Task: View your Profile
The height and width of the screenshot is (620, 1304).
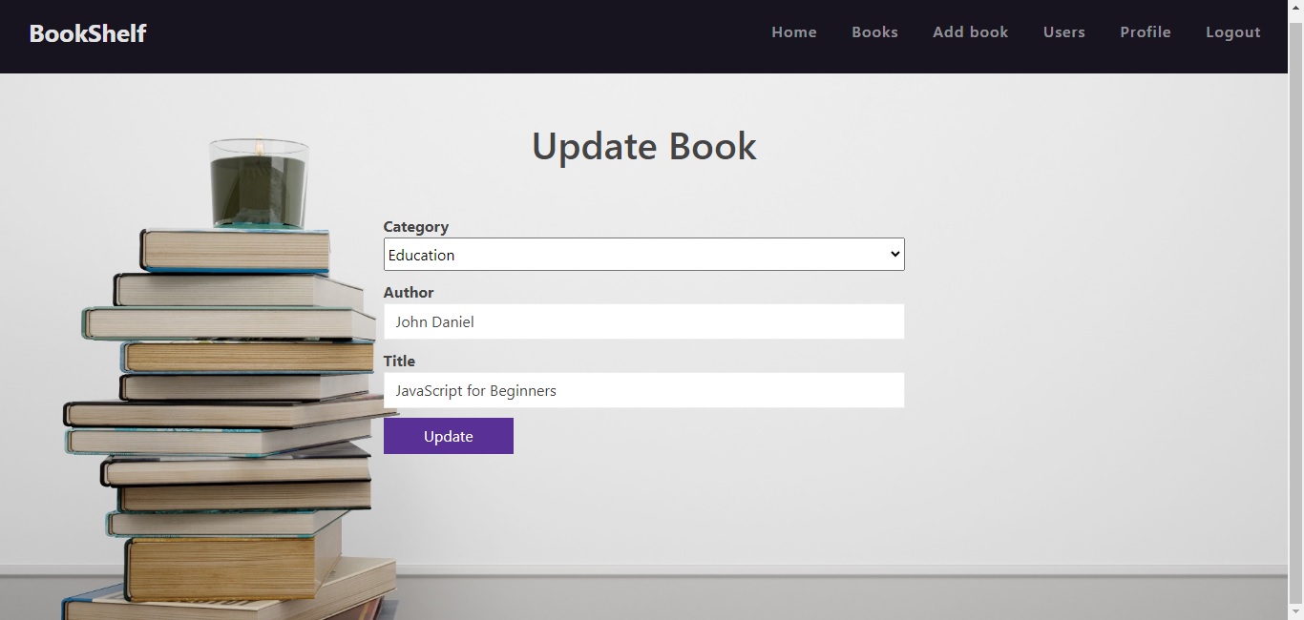Action: pyautogui.click(x=1145, y=31)
